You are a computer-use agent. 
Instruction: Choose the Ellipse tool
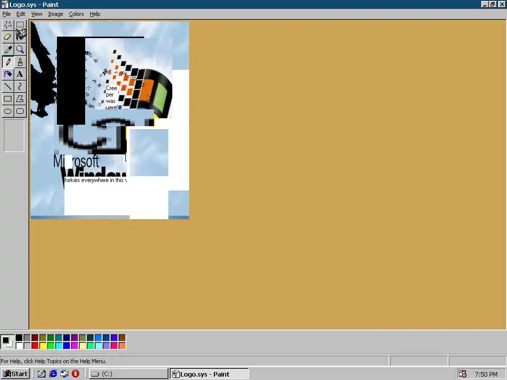point(8,111)
